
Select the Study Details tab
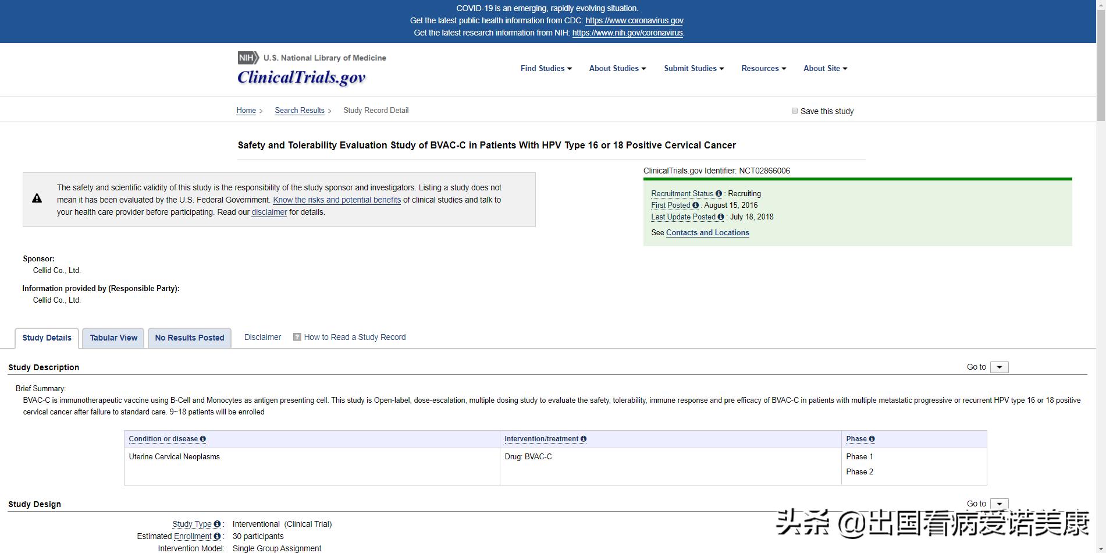(47, 338)
